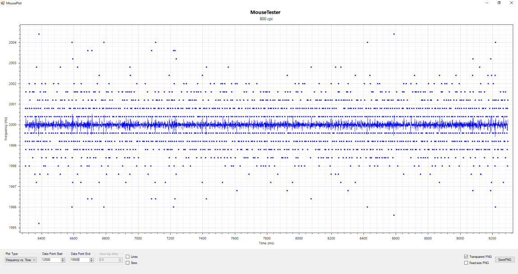Increase Data Point Start with up arrow

63,259
